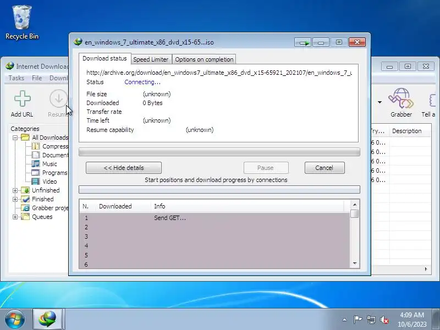Open the Recycle Bin desktop icon

[21, 18]
